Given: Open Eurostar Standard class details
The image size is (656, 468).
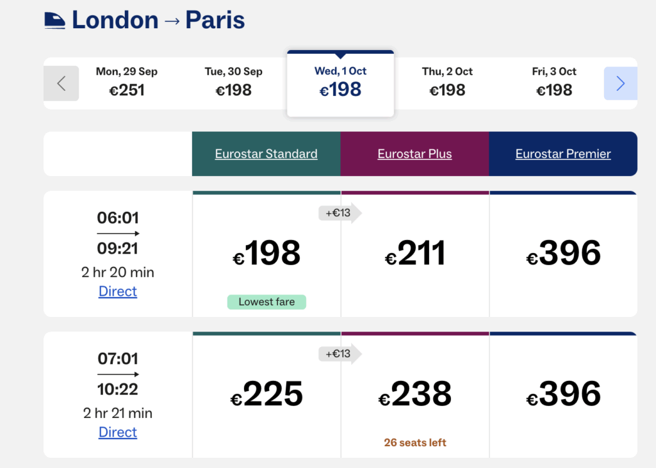Looking at the screenshot, I should pyautogui.click(x=266, y=154).
